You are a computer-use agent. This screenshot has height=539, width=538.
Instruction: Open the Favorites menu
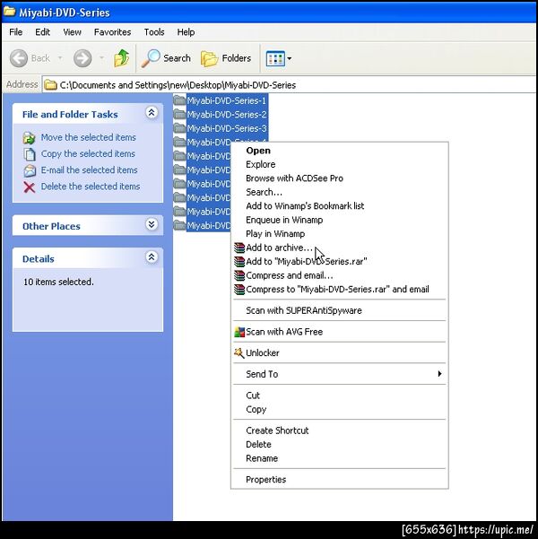point(112,32)
